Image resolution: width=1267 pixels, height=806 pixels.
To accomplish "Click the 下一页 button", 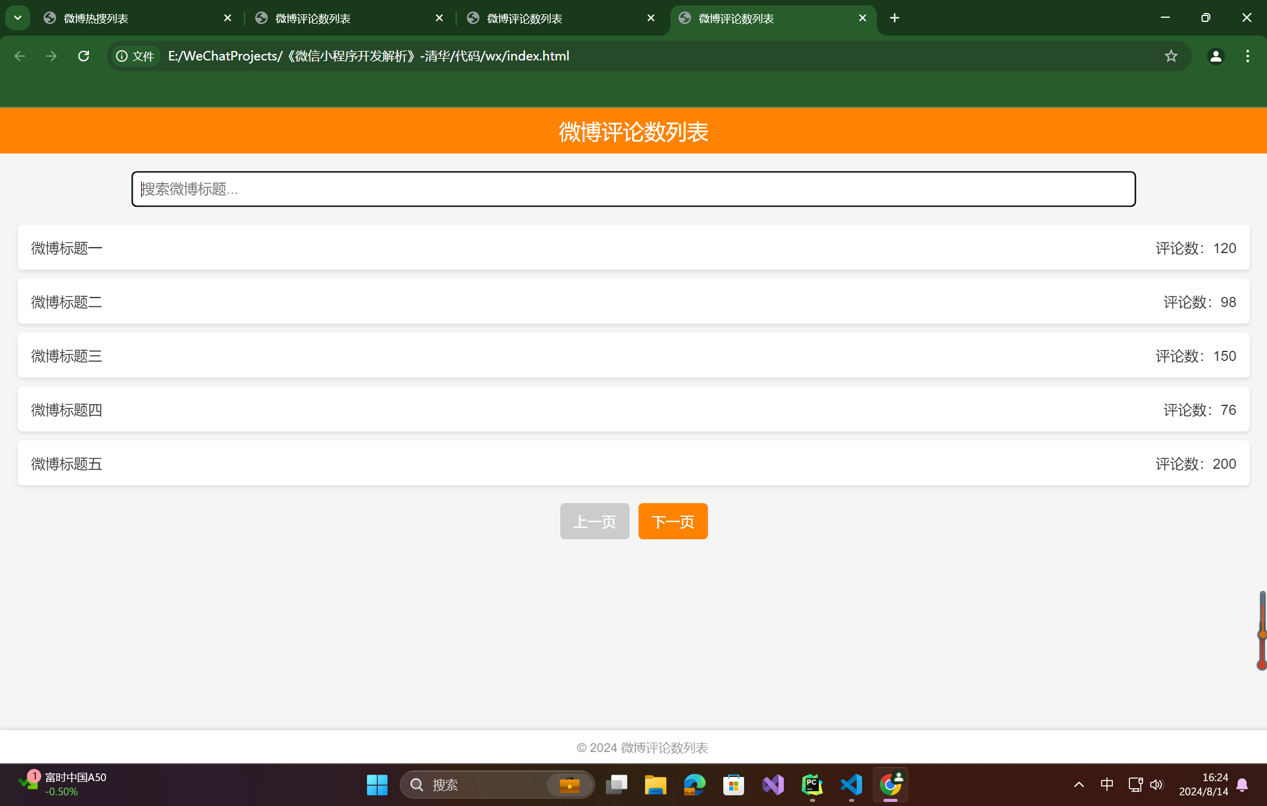I will (x=672, y=521).
